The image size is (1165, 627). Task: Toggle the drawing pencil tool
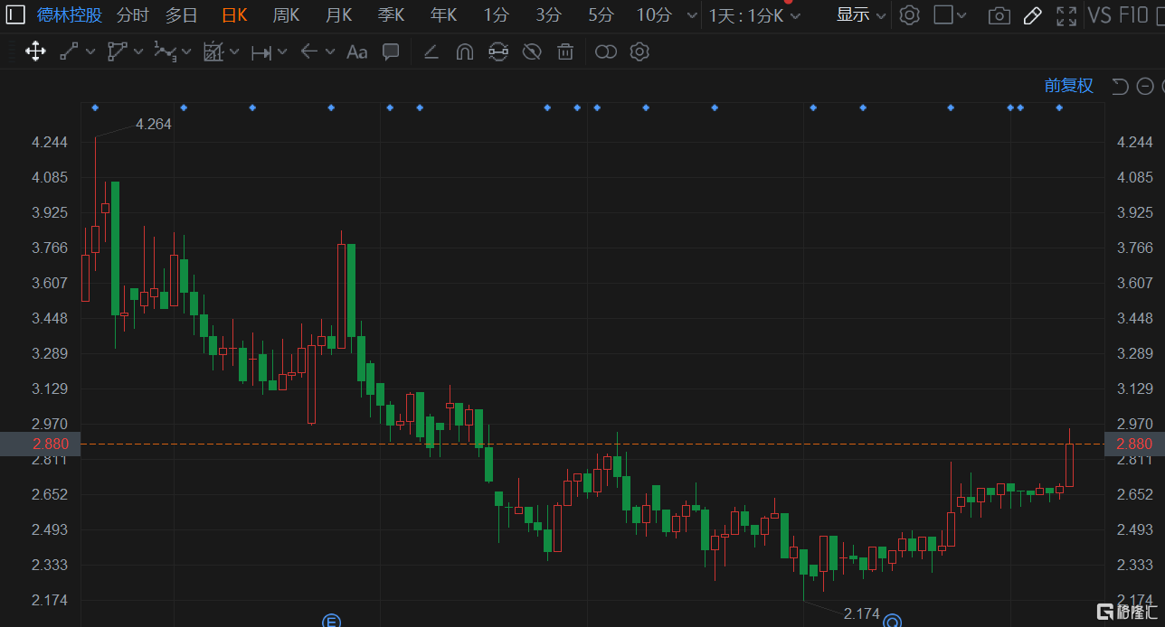[x=1032, y=15]
